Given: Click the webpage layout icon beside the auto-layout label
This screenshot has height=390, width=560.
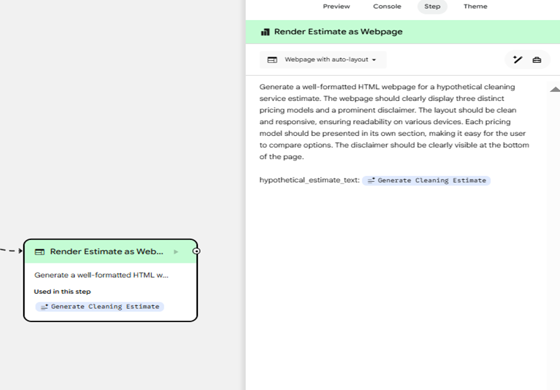Looking at the screenshot, I should click(272, 60).
